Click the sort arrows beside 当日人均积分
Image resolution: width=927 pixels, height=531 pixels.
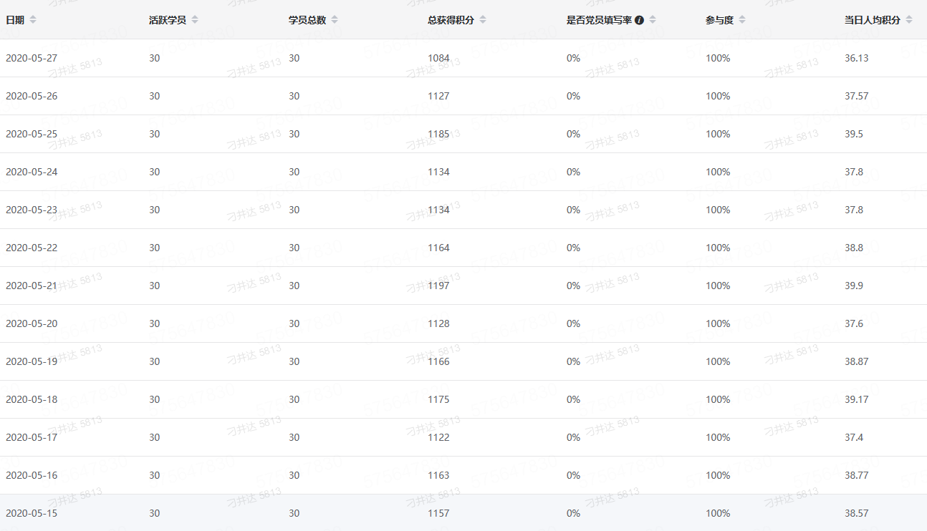coord(909,20)
